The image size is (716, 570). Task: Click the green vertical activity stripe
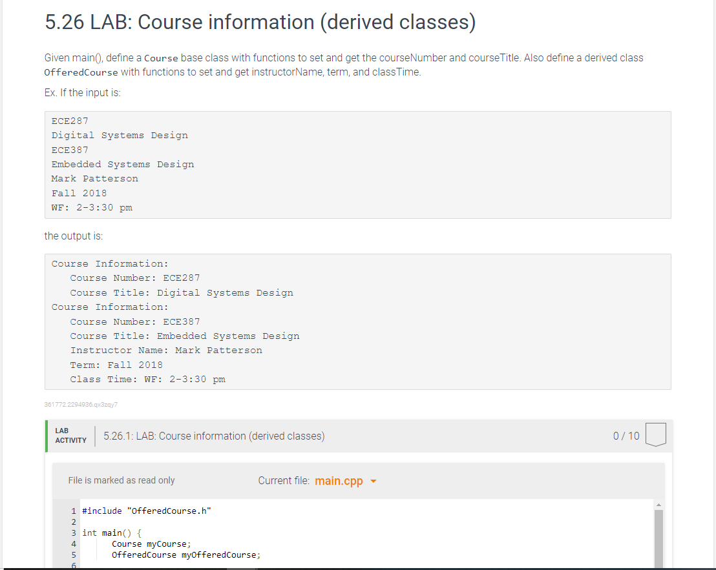(45, 436)
